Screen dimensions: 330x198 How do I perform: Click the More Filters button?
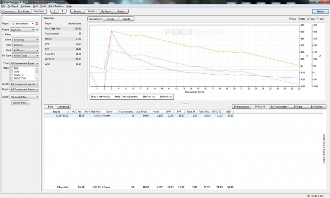coord(21,102)
